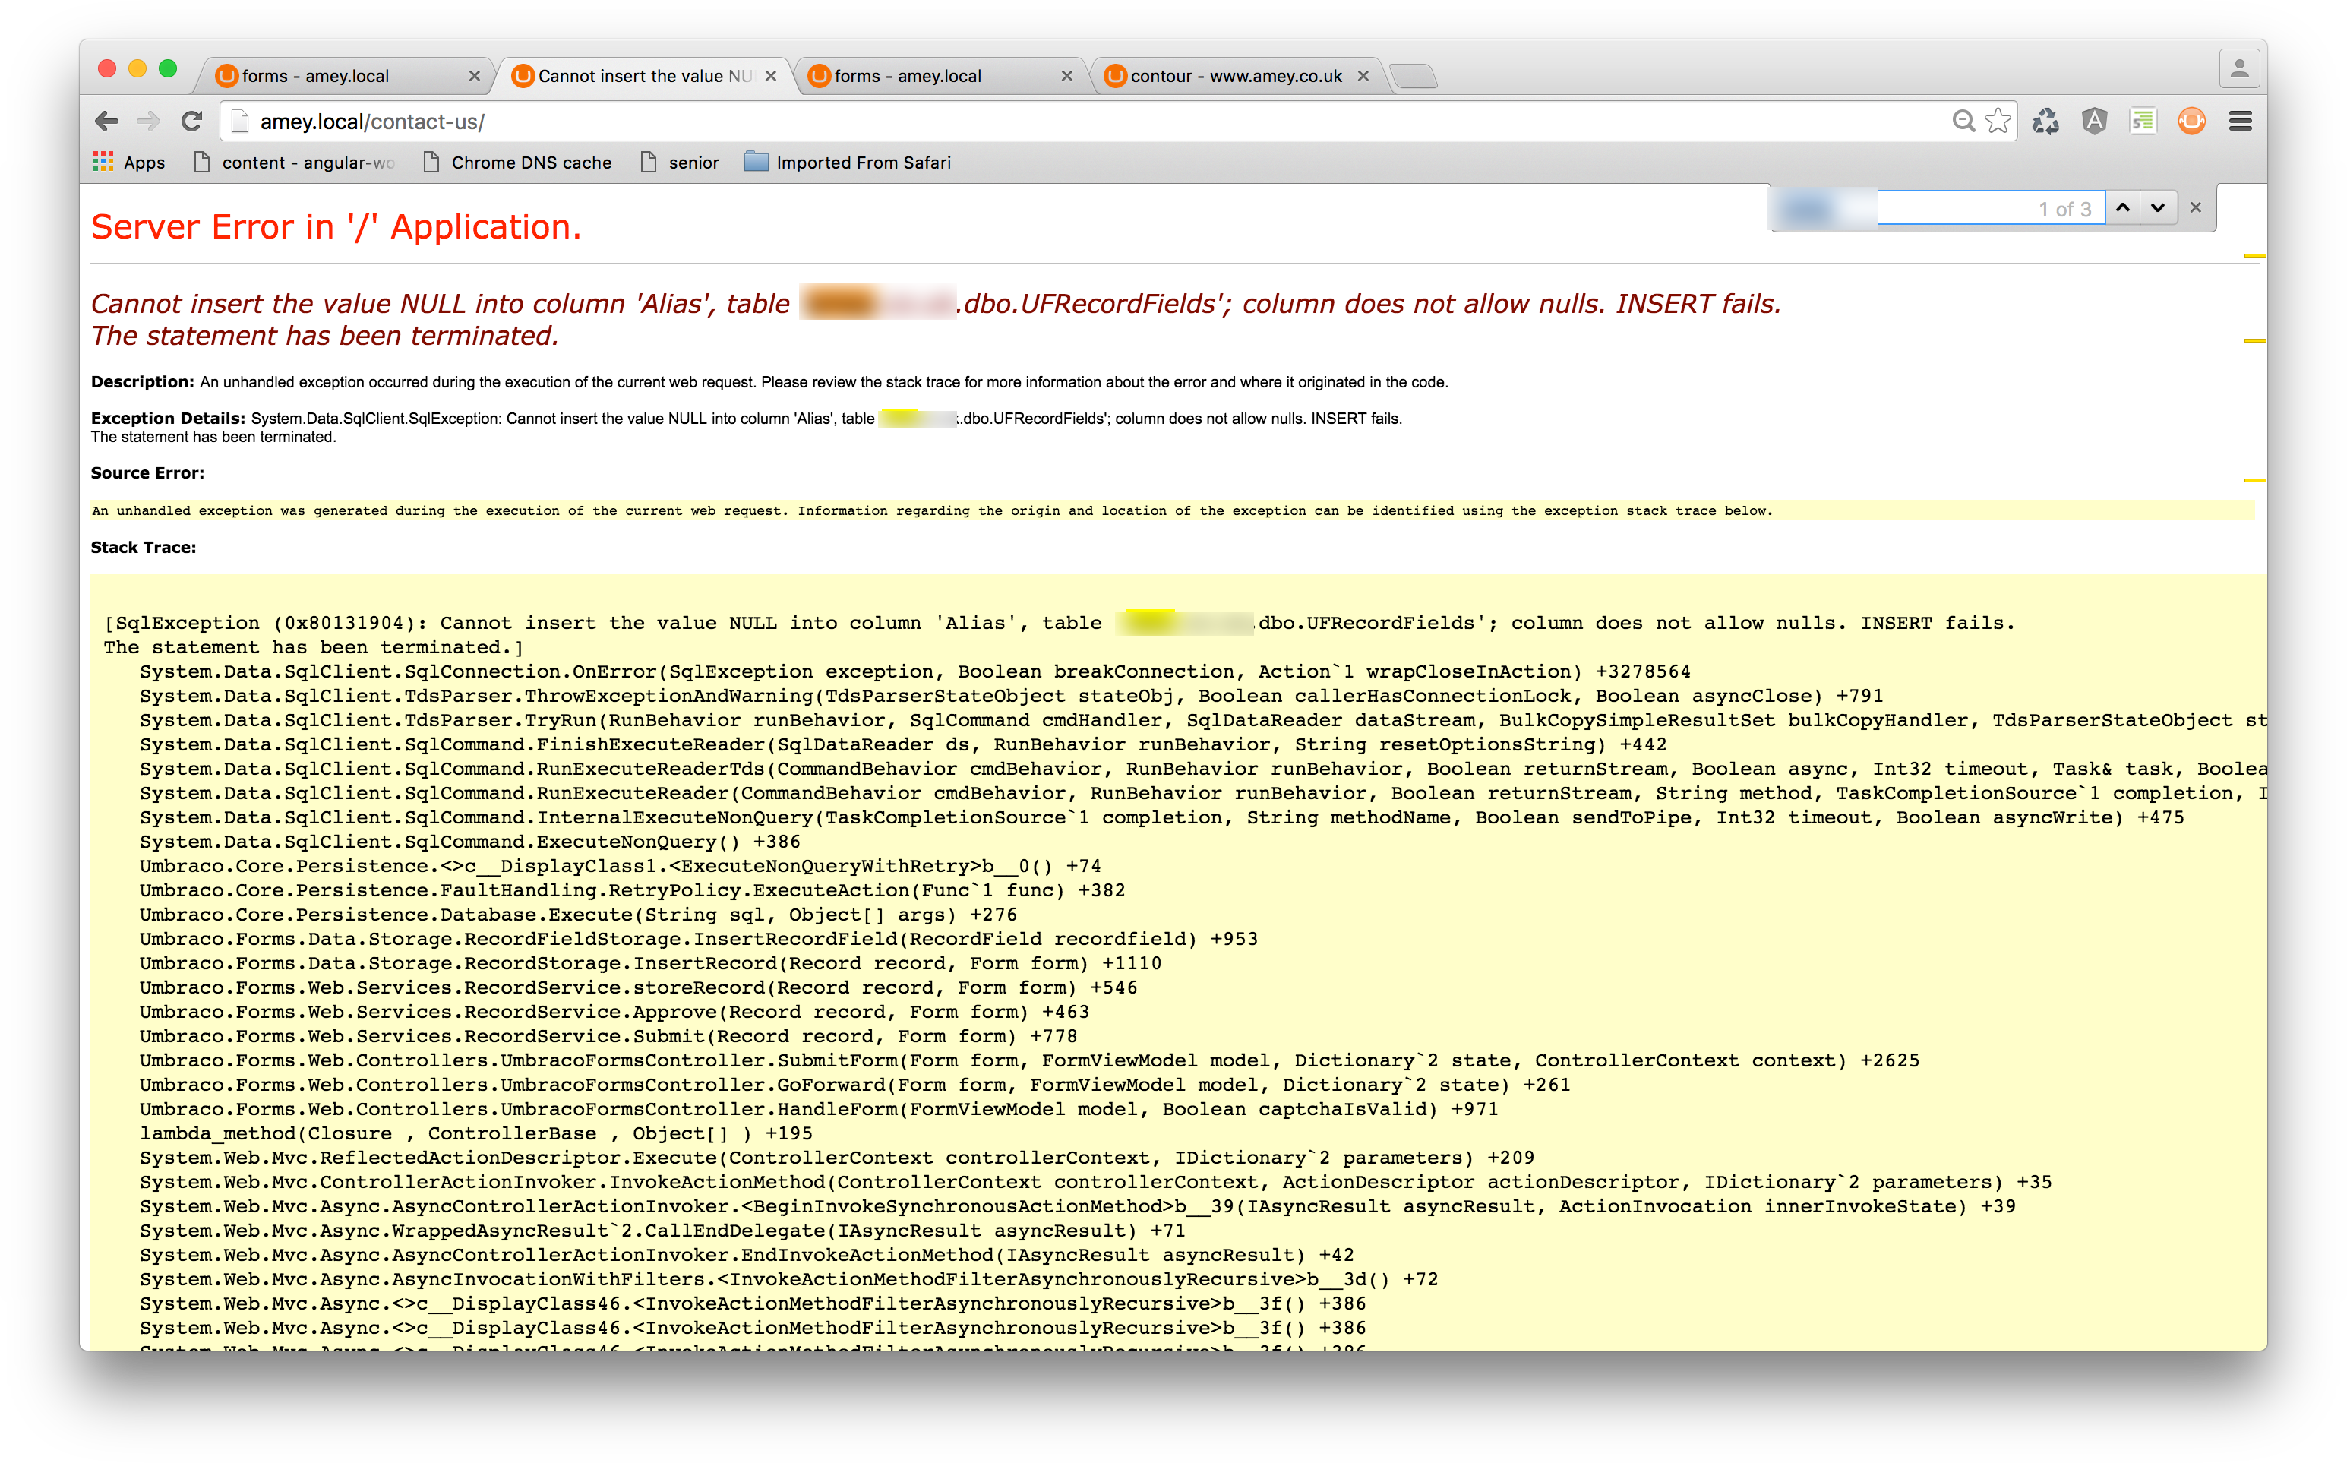This screenshot has width=2347, height=1463.
Task: Open 'content - angular-wo' bookmark
Action: (x=294, y=163)
